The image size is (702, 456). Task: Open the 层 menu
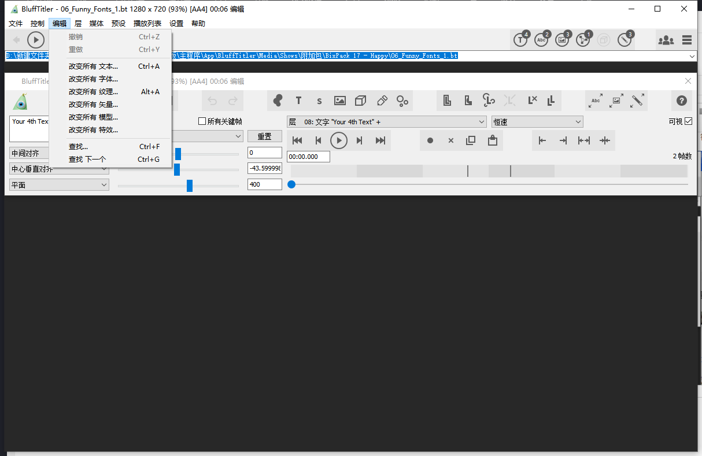[78, 24]
